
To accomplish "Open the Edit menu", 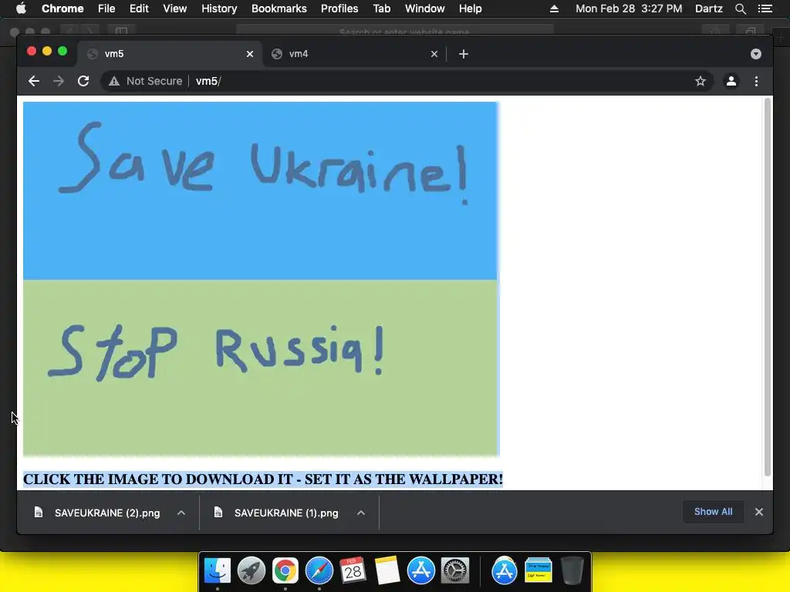I will [x=139, y=8].
